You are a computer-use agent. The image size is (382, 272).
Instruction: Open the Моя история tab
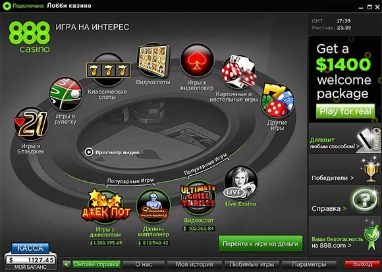click(194, 264)
